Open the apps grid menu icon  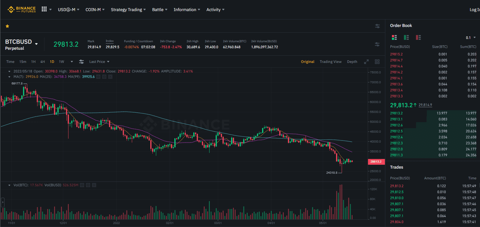point(44,9)
